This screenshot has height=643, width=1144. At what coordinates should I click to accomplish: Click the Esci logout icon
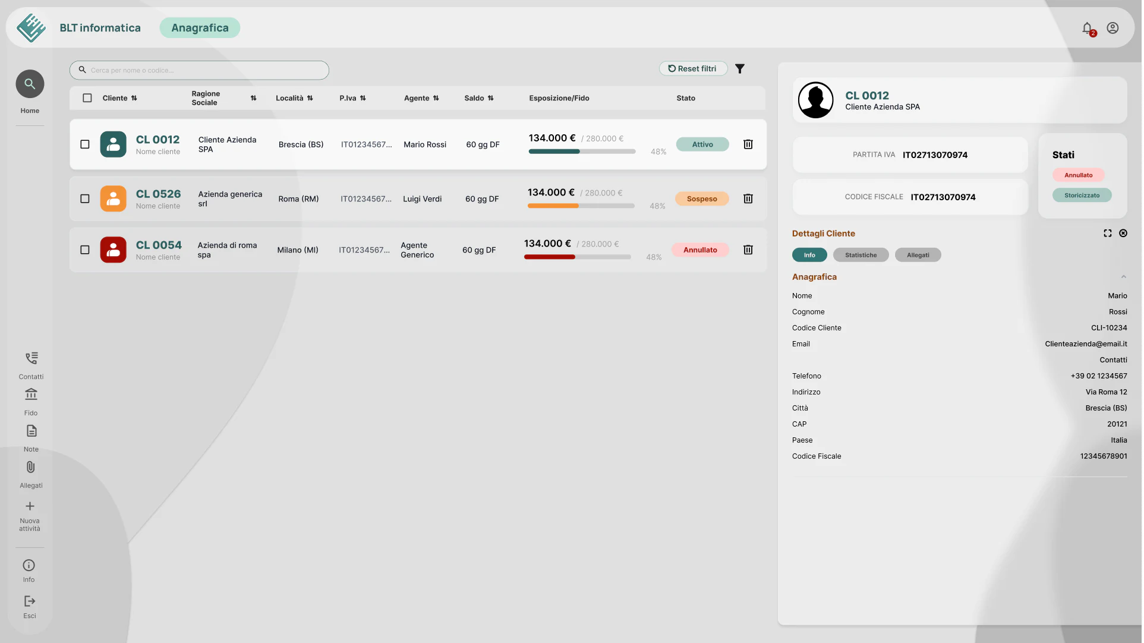pos(30,601)
